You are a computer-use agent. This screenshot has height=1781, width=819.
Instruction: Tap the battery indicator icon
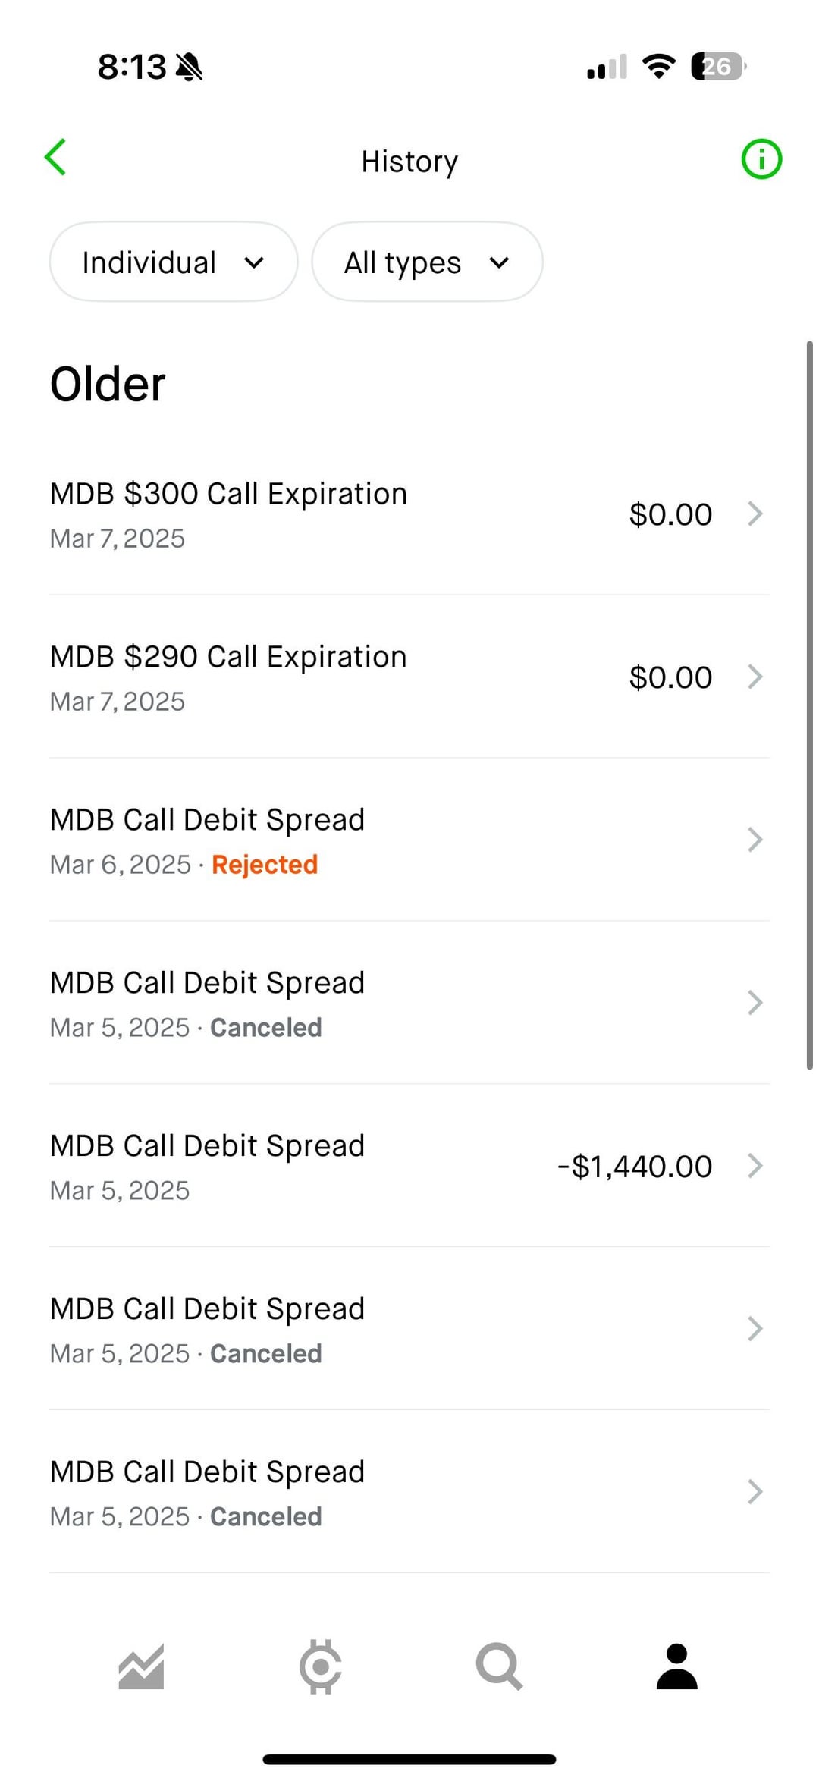pyautogui.click(x=717, y=67)
